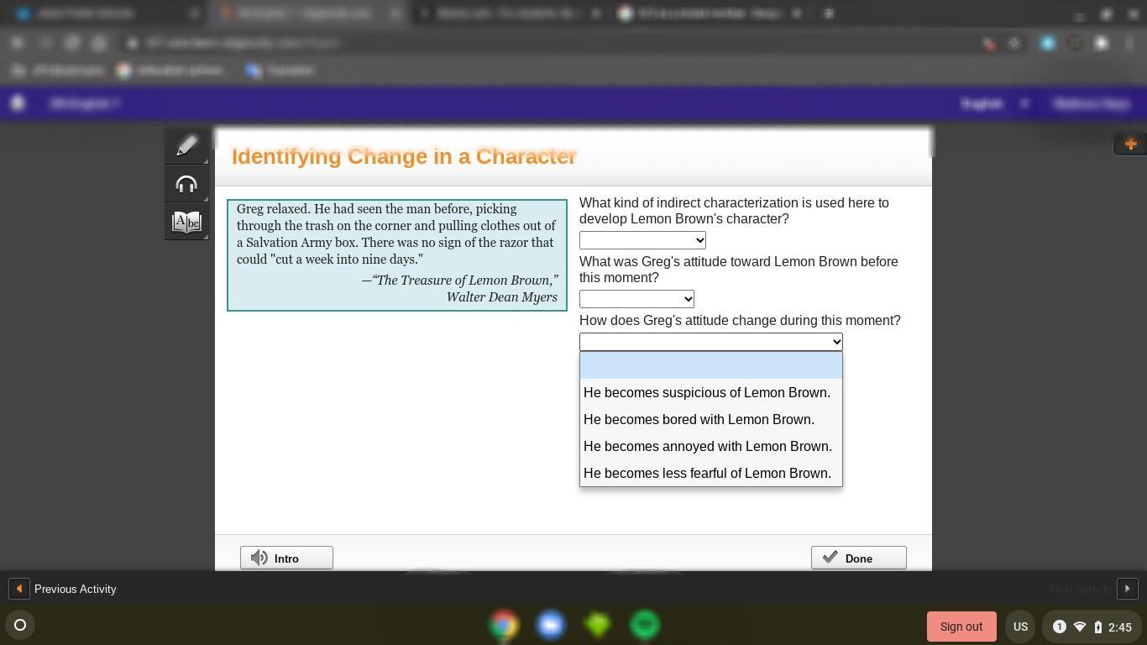Click the question about indirect characterization
This screenshot has width=1147, height=645.
(734, 211)
